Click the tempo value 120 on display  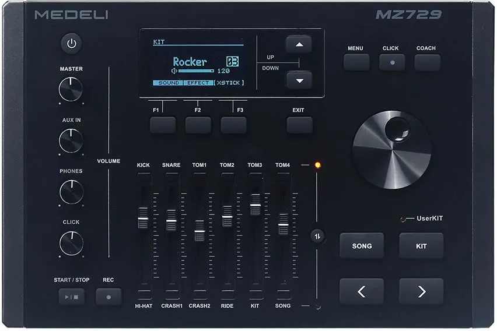[x=223, y=71]
